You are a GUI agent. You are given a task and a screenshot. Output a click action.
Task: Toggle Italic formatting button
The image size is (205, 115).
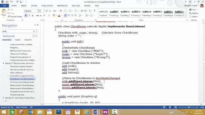[x=29, y=16]
